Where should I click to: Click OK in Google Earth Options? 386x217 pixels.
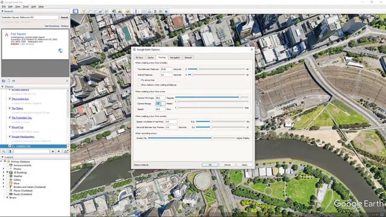pos(210,165)
